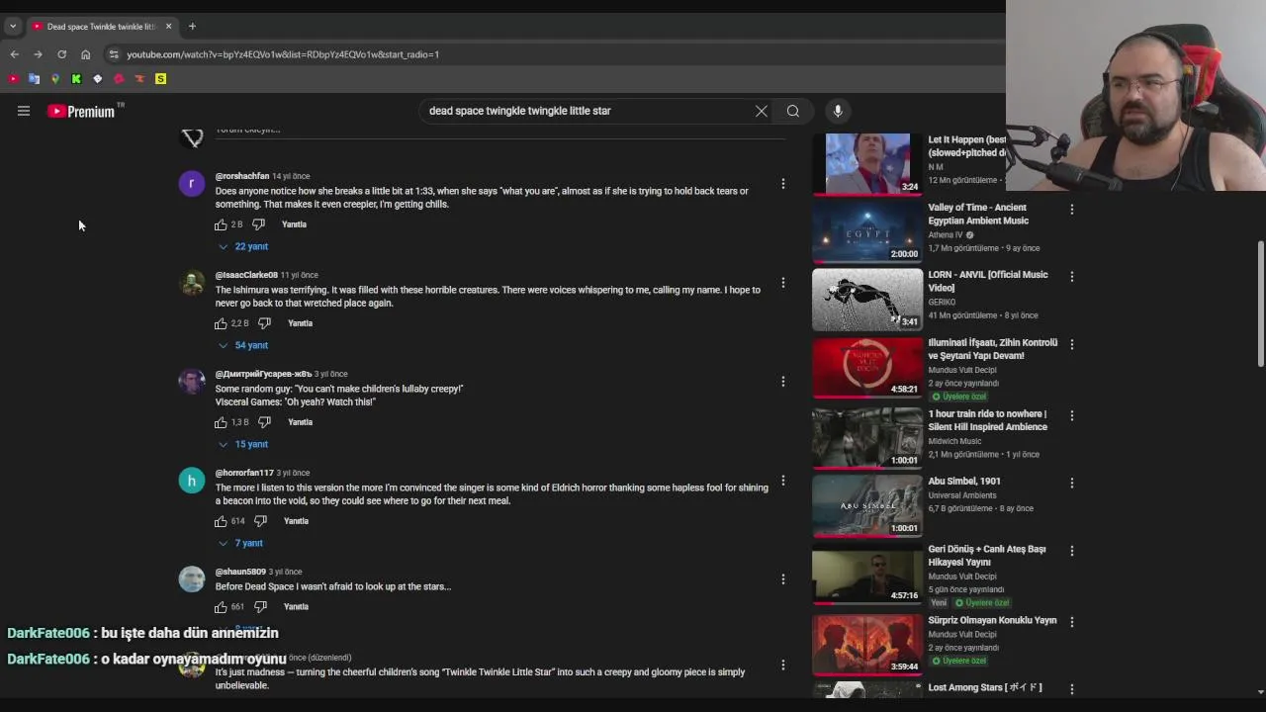Clear the search box with the X icon
1266x712 pixels.
[x=762, y=111]
